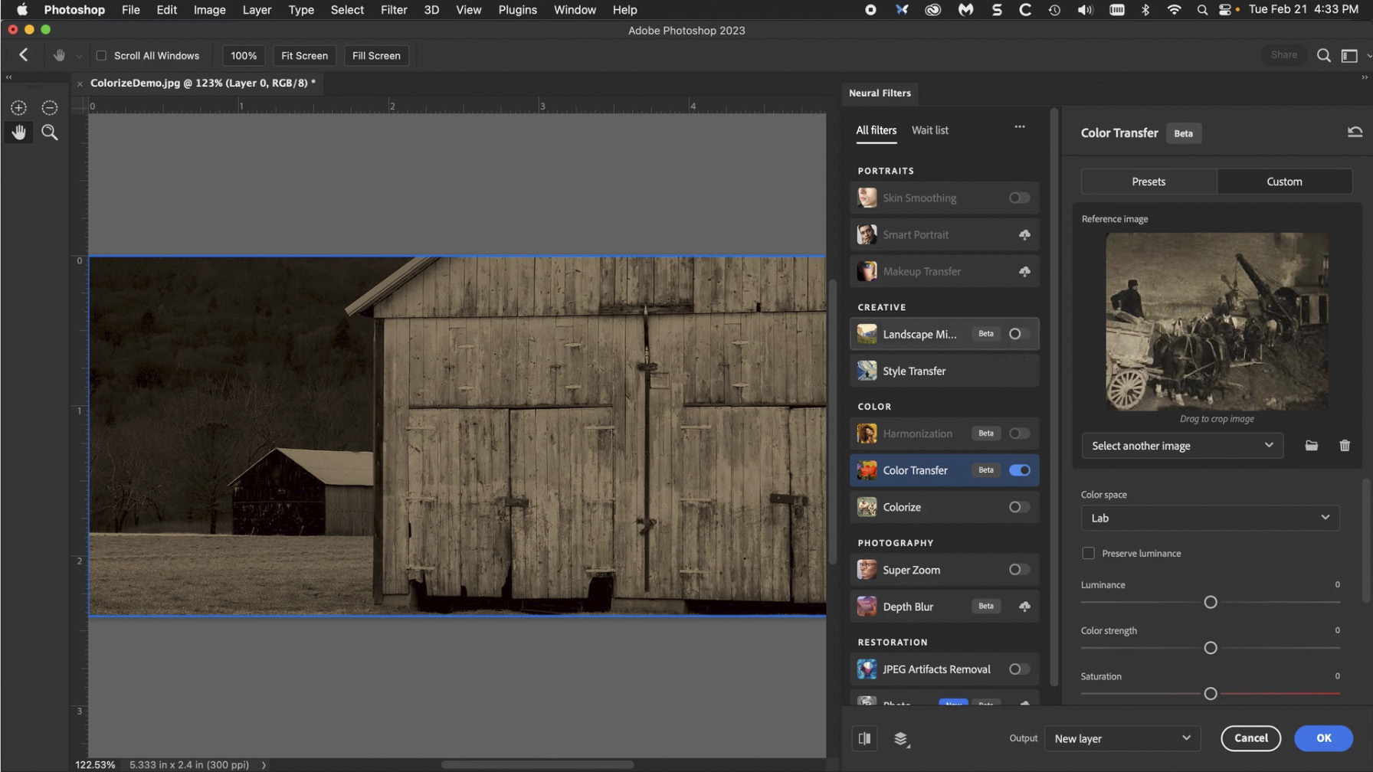Select the Hand tool
This screenshot has width=1373, height=772.
(x=18, y=132)
